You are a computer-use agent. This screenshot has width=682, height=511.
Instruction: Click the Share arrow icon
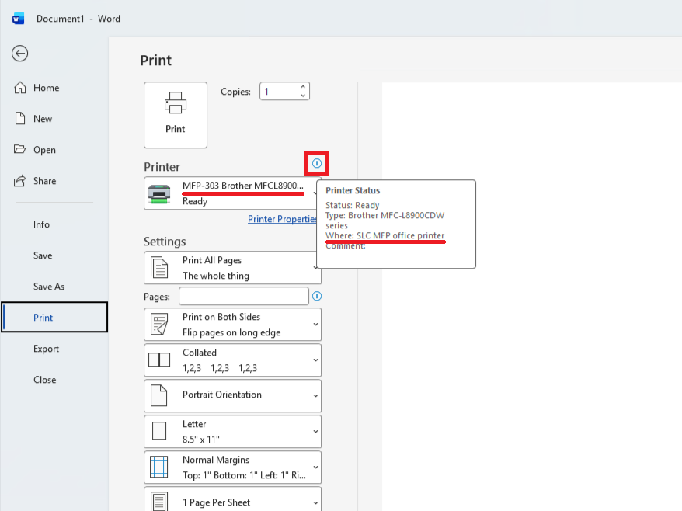coord(19,181)
